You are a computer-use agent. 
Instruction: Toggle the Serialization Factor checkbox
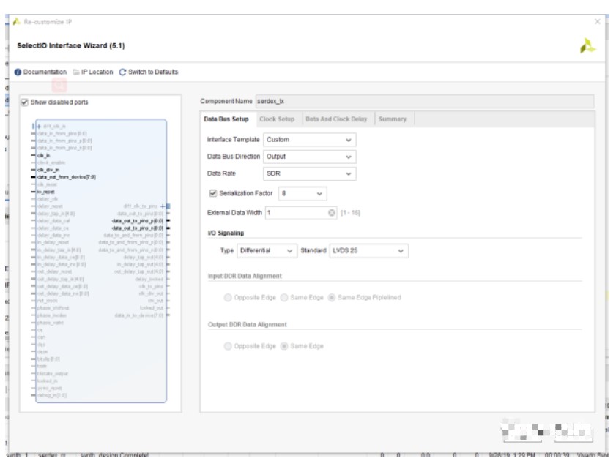pos(213,193)
